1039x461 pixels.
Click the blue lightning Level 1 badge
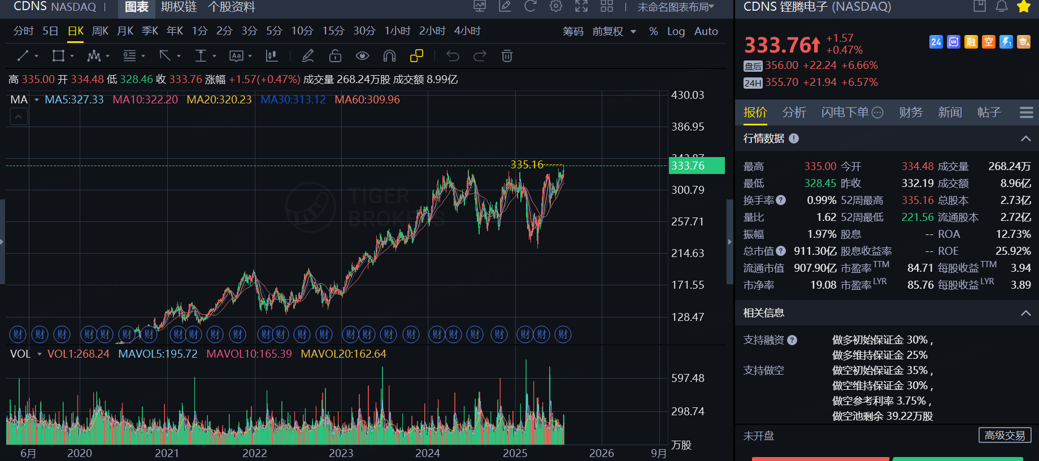pos(1006,42)
